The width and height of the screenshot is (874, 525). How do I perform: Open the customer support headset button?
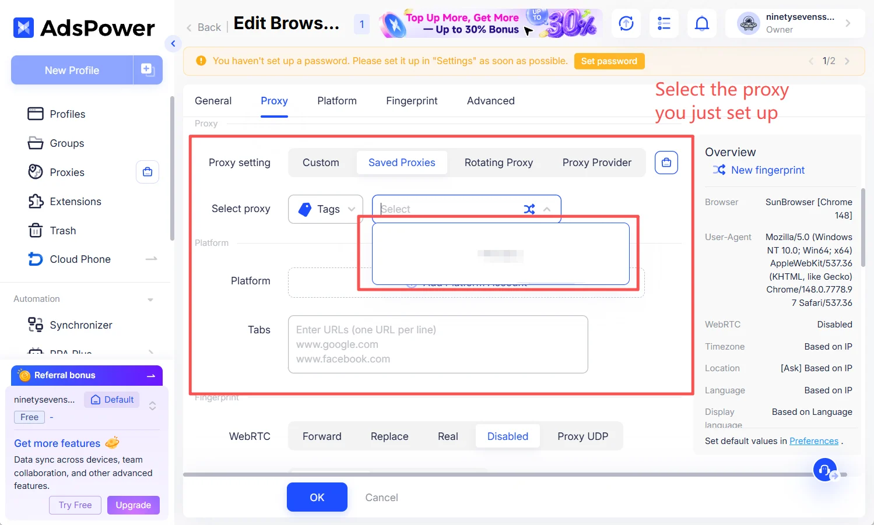825,470
